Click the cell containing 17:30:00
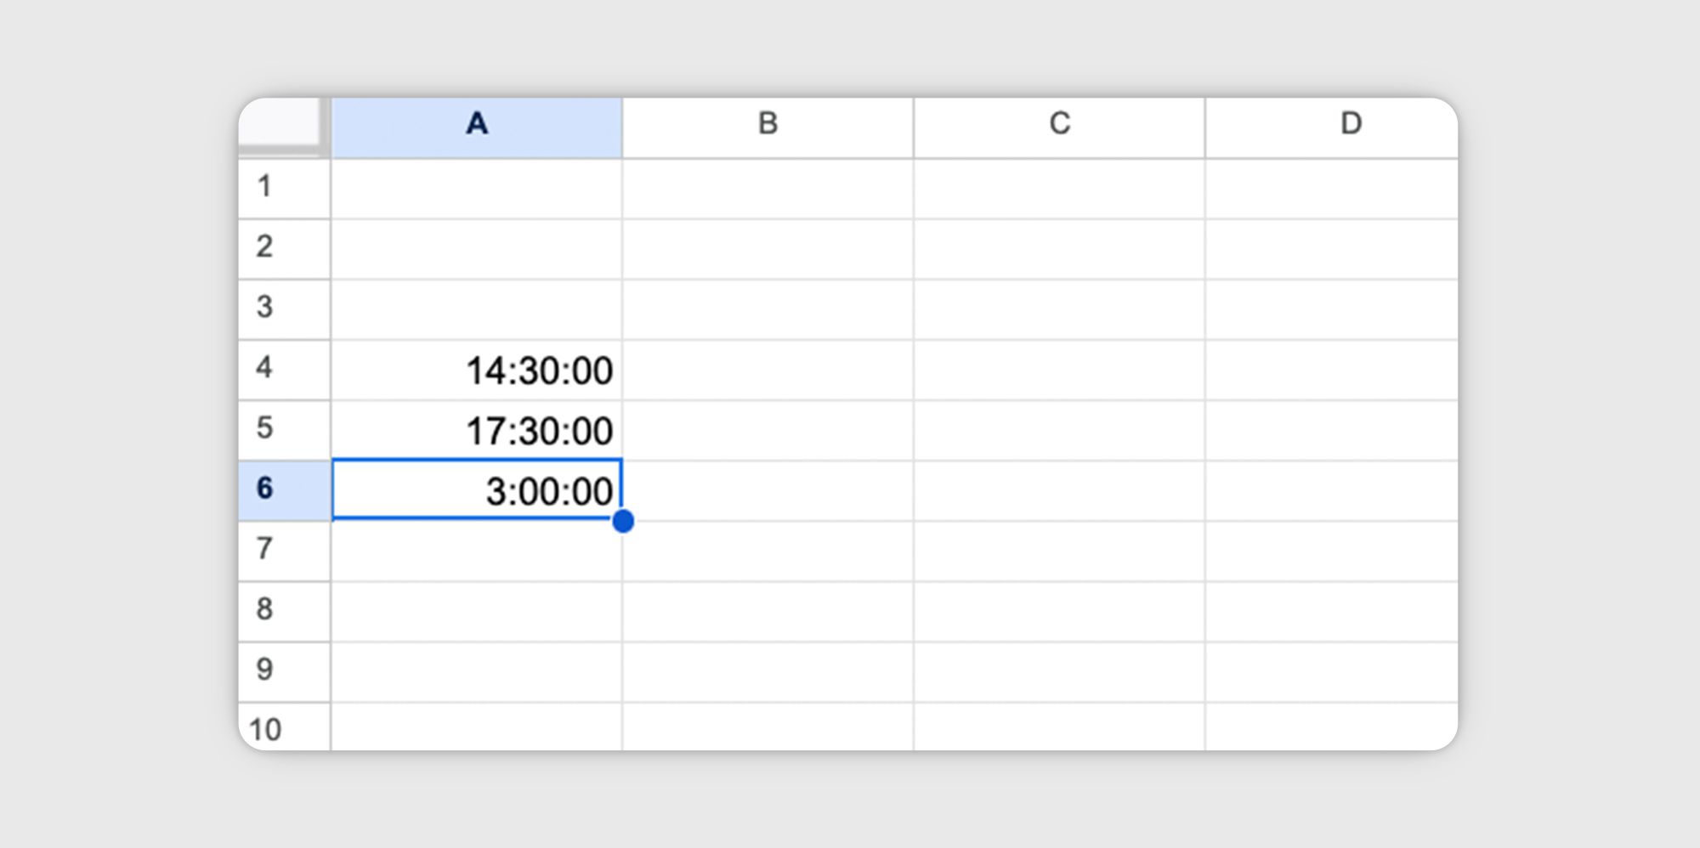Screen dimensions: 1700x848 pyautogui.click(x=476, y=430)
